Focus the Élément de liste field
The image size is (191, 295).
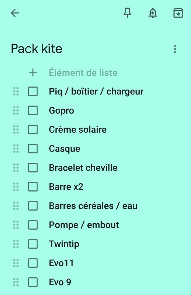(x=83, y=73)
